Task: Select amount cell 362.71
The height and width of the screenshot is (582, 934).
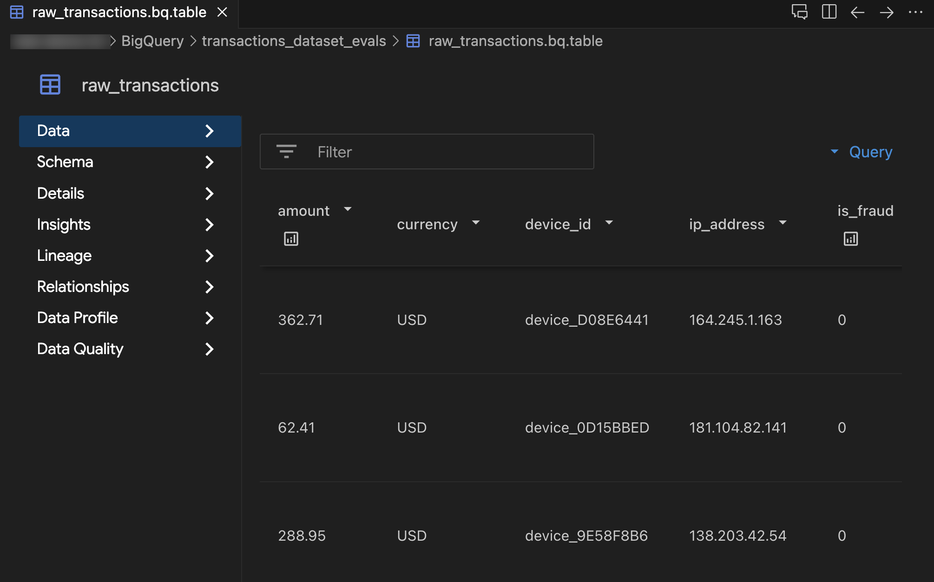Action: (300, 320)
